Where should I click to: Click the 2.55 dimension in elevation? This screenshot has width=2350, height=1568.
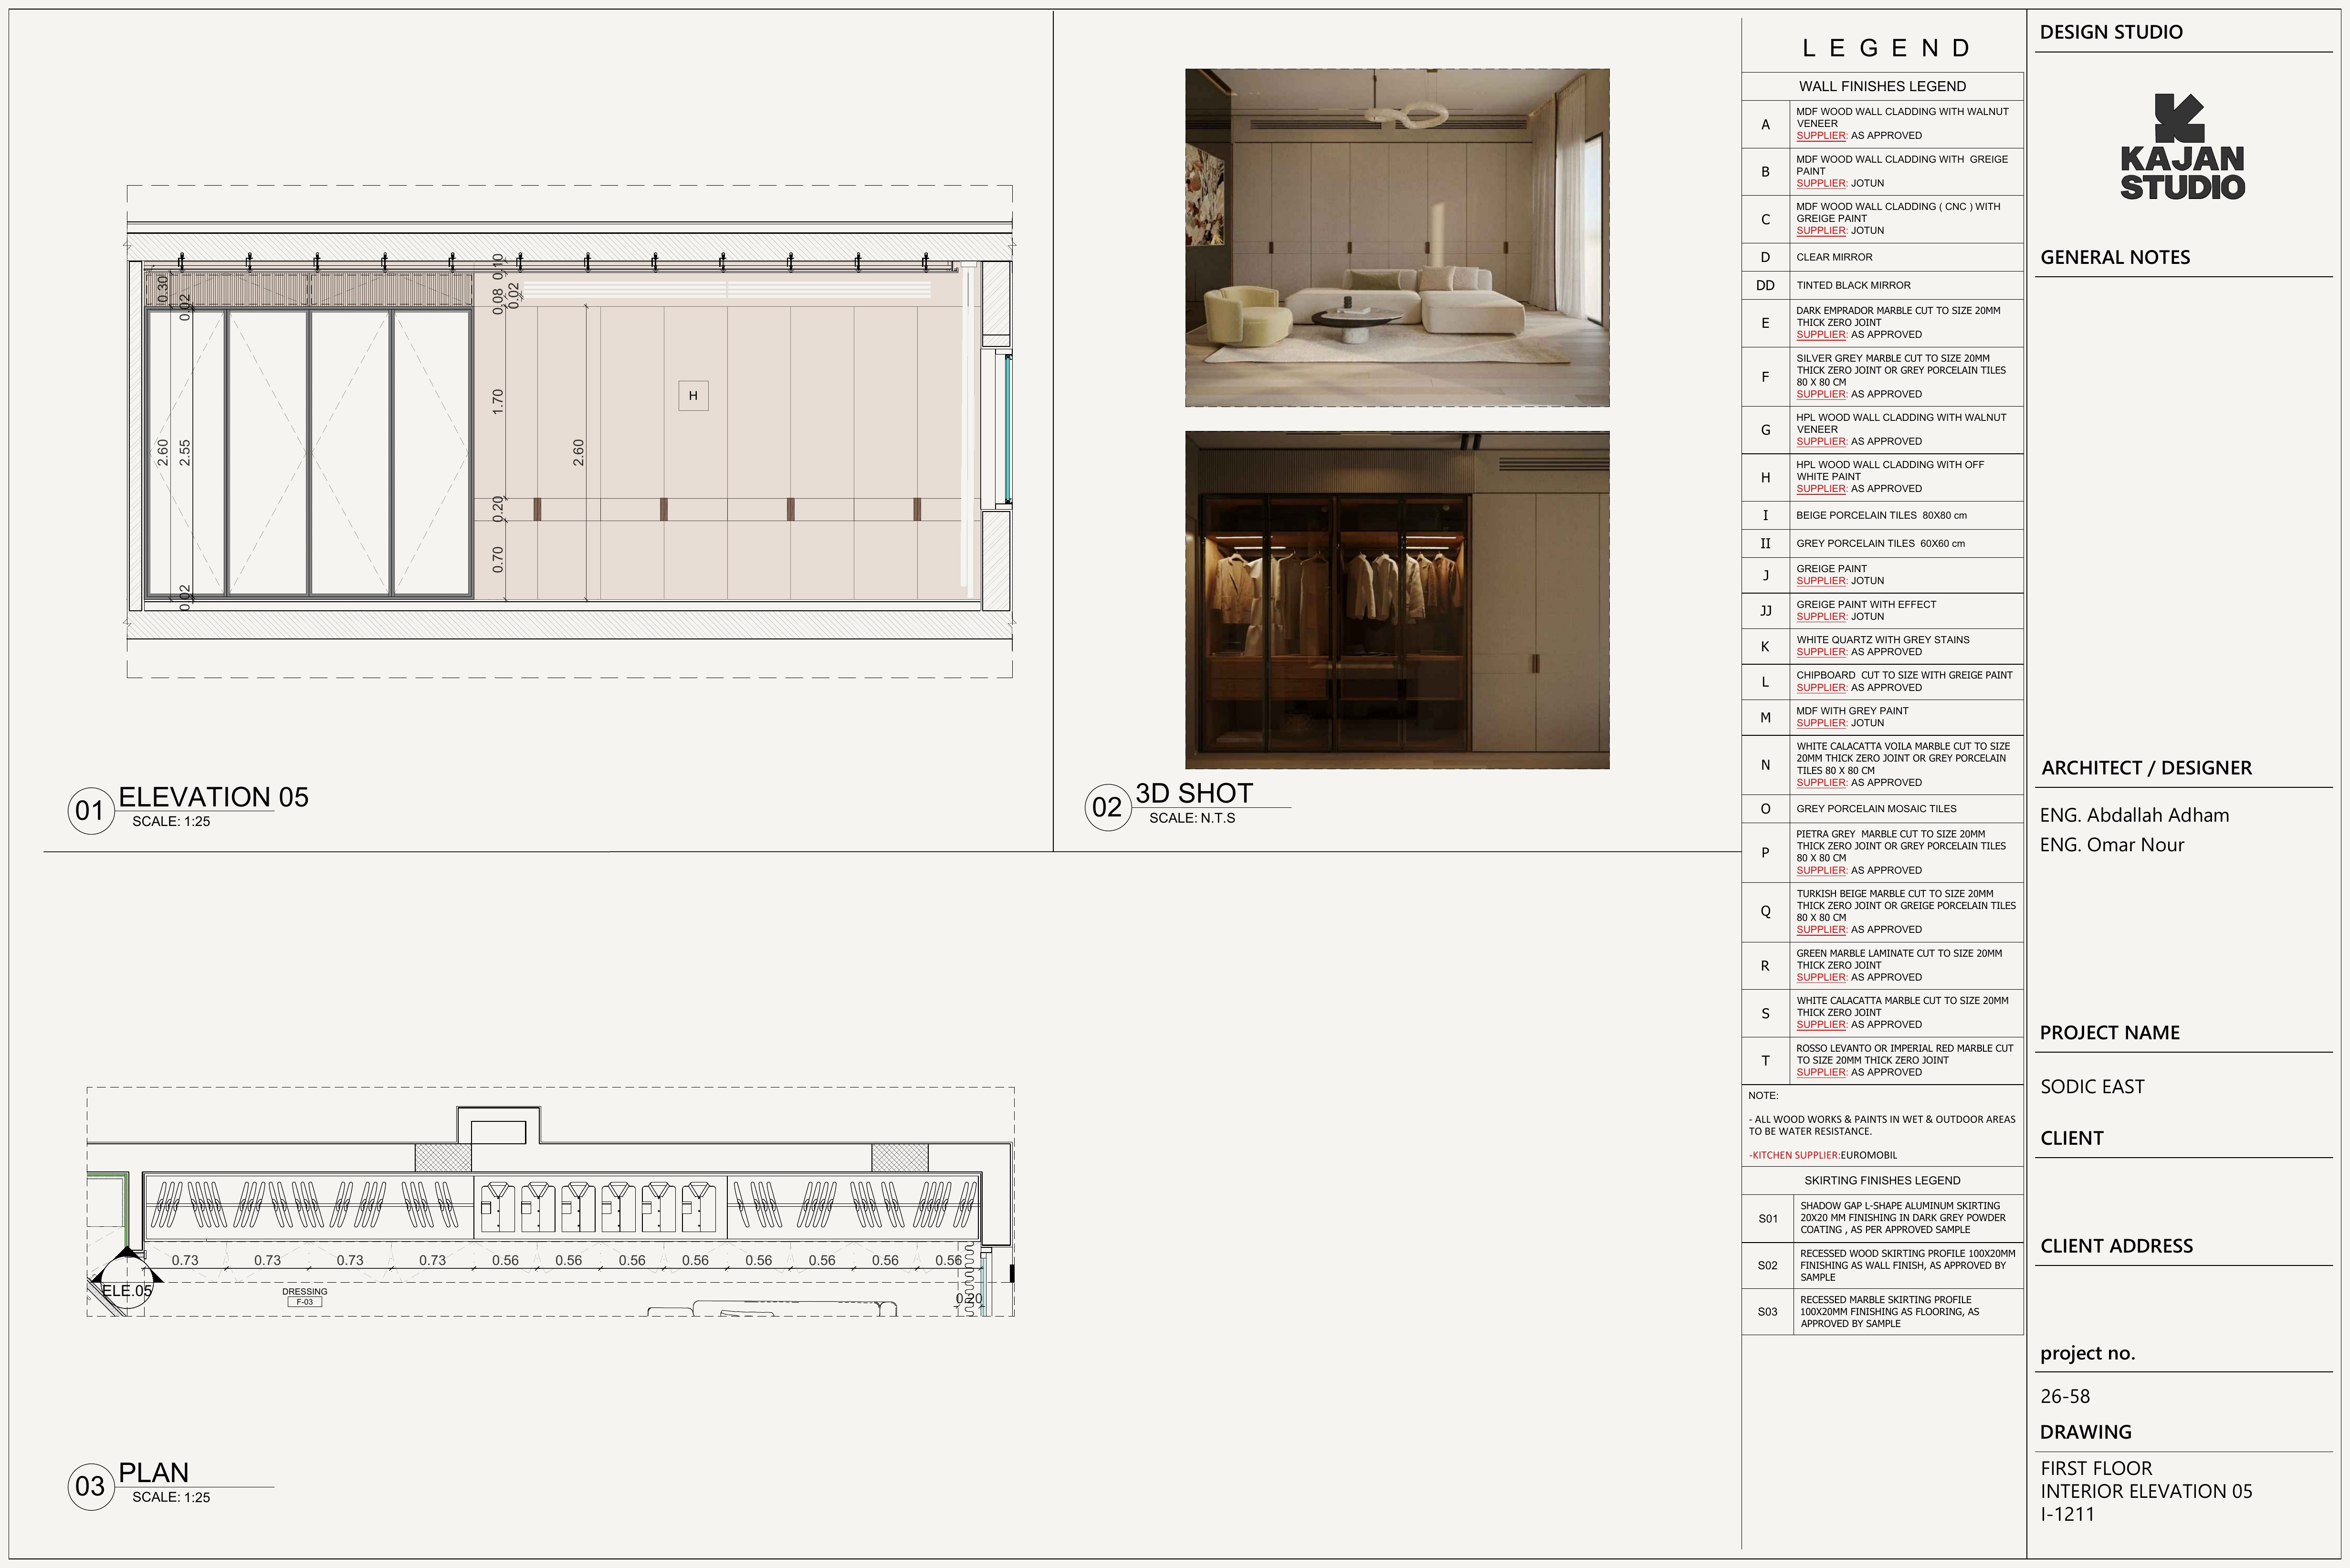tap(184, 453)
